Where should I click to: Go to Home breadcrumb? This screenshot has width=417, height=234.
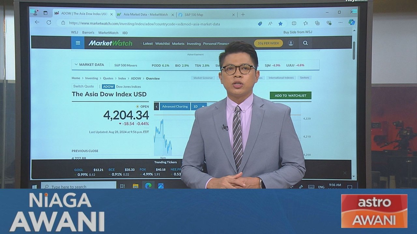[76, 78]
